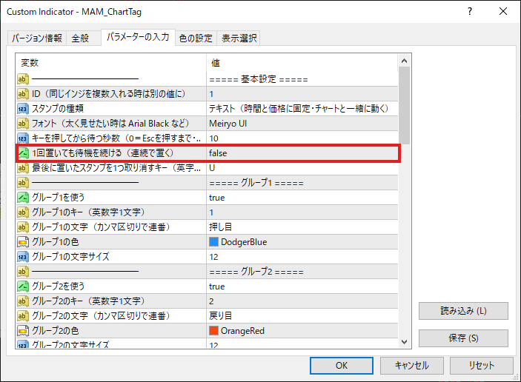Click the bool icon beside グループ1を使う

pos(22,198)
